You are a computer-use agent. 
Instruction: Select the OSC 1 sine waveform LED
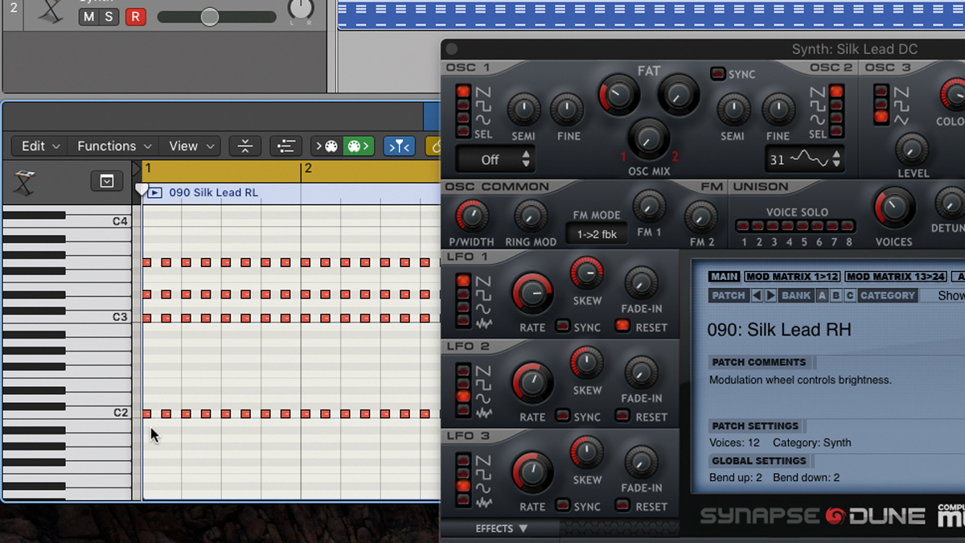click(x=462, y=117)
